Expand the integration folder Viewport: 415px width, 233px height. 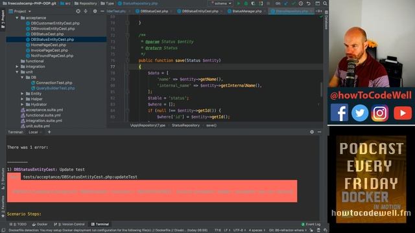tap(18, 67)
